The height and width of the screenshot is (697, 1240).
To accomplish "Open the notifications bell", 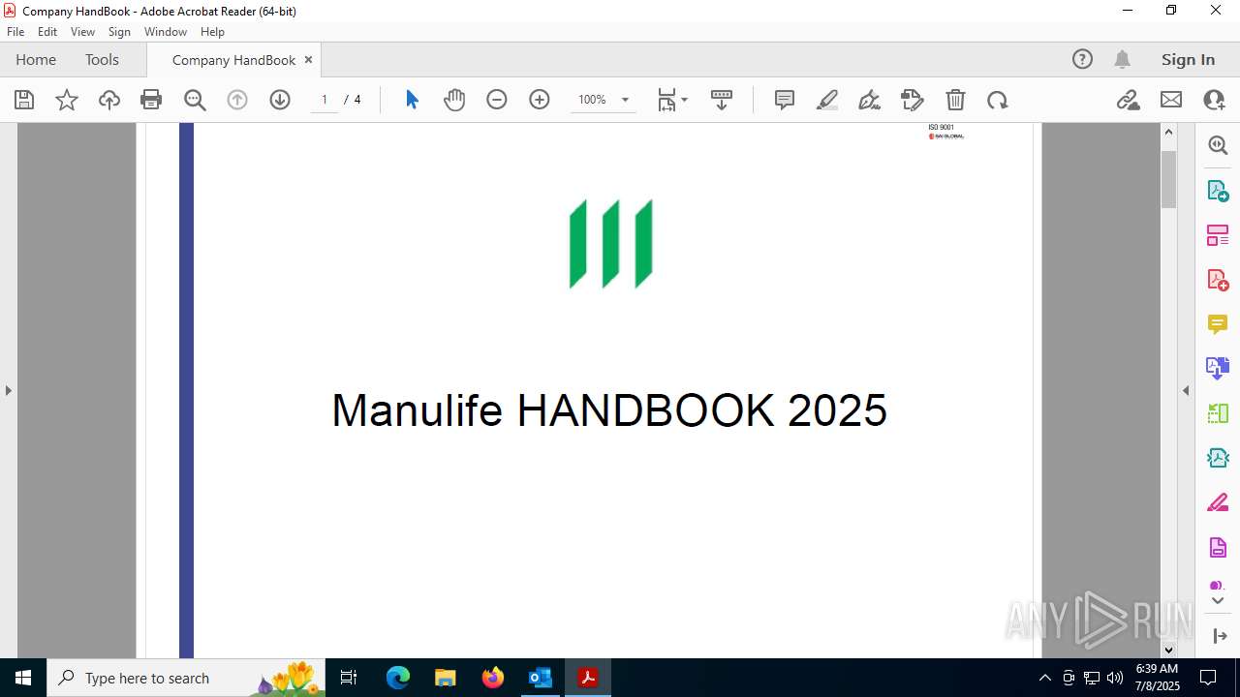I will tap(1122, 59).
